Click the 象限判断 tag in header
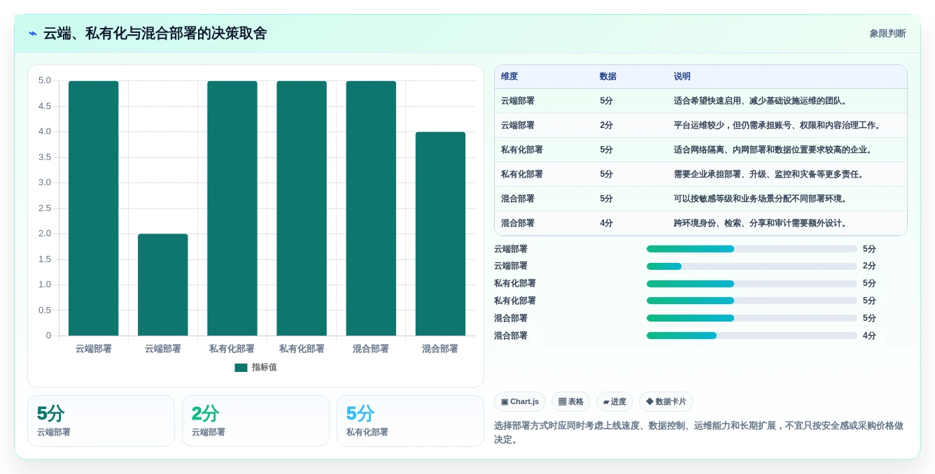The width and height of the screenshot is (935, 474). (887, 34)
